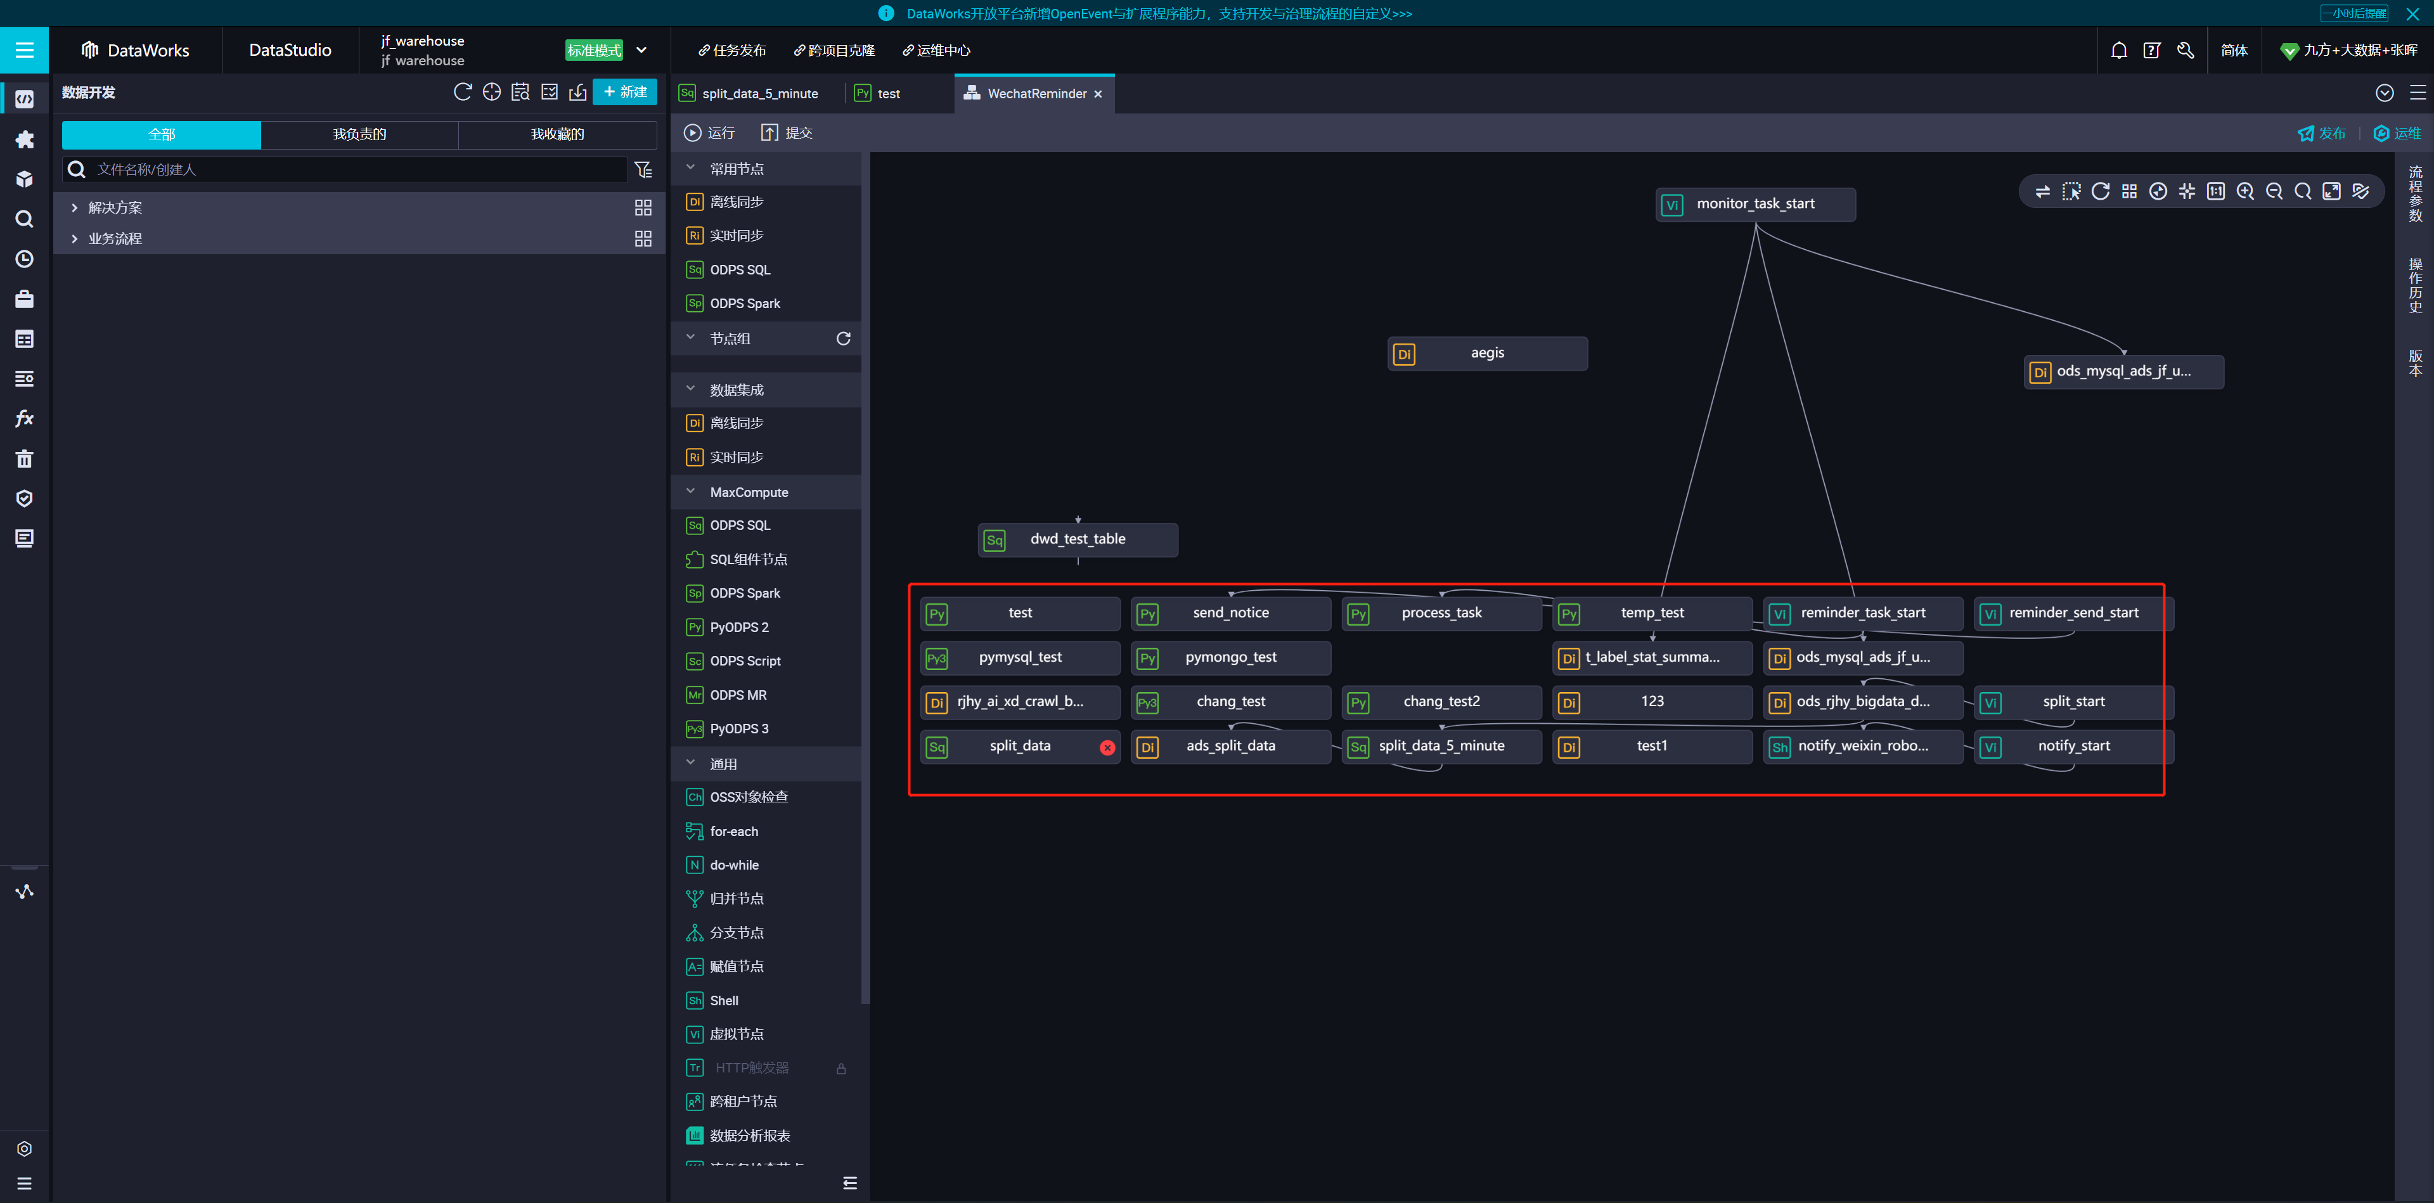Viewport: 2434px width, 1203px height.
Task: Open the clock run-history sidebar icon
Action: point(25,259)
